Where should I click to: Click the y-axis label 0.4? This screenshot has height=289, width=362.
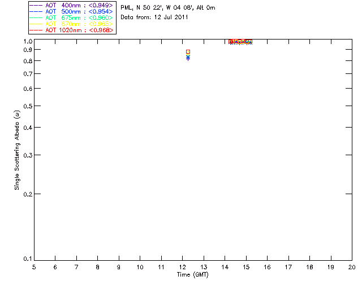(28, 128)
